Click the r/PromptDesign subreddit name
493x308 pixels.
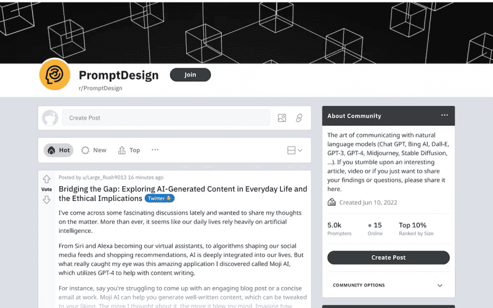[100, 88]
